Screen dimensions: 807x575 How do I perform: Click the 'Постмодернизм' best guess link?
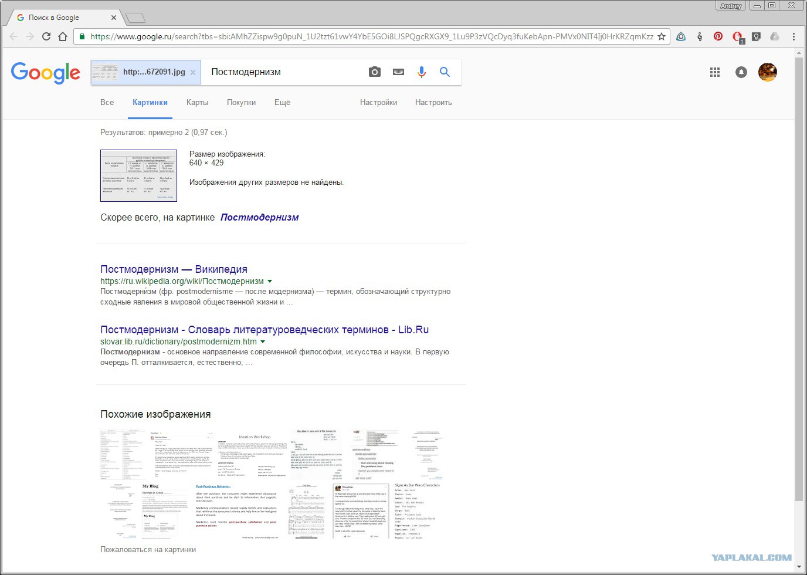coord(260,217)
